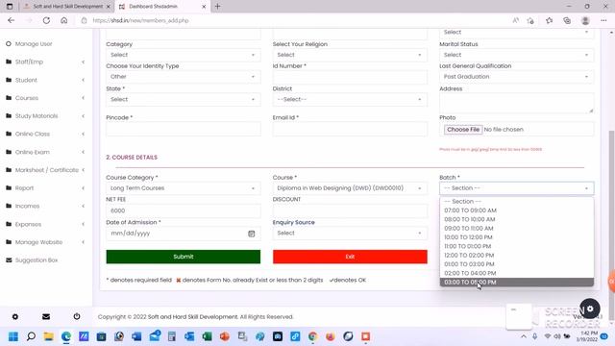The height and width of the screenshot is (346, 615).
Task: Open the District dropdown
Action: tap(350, 99)
